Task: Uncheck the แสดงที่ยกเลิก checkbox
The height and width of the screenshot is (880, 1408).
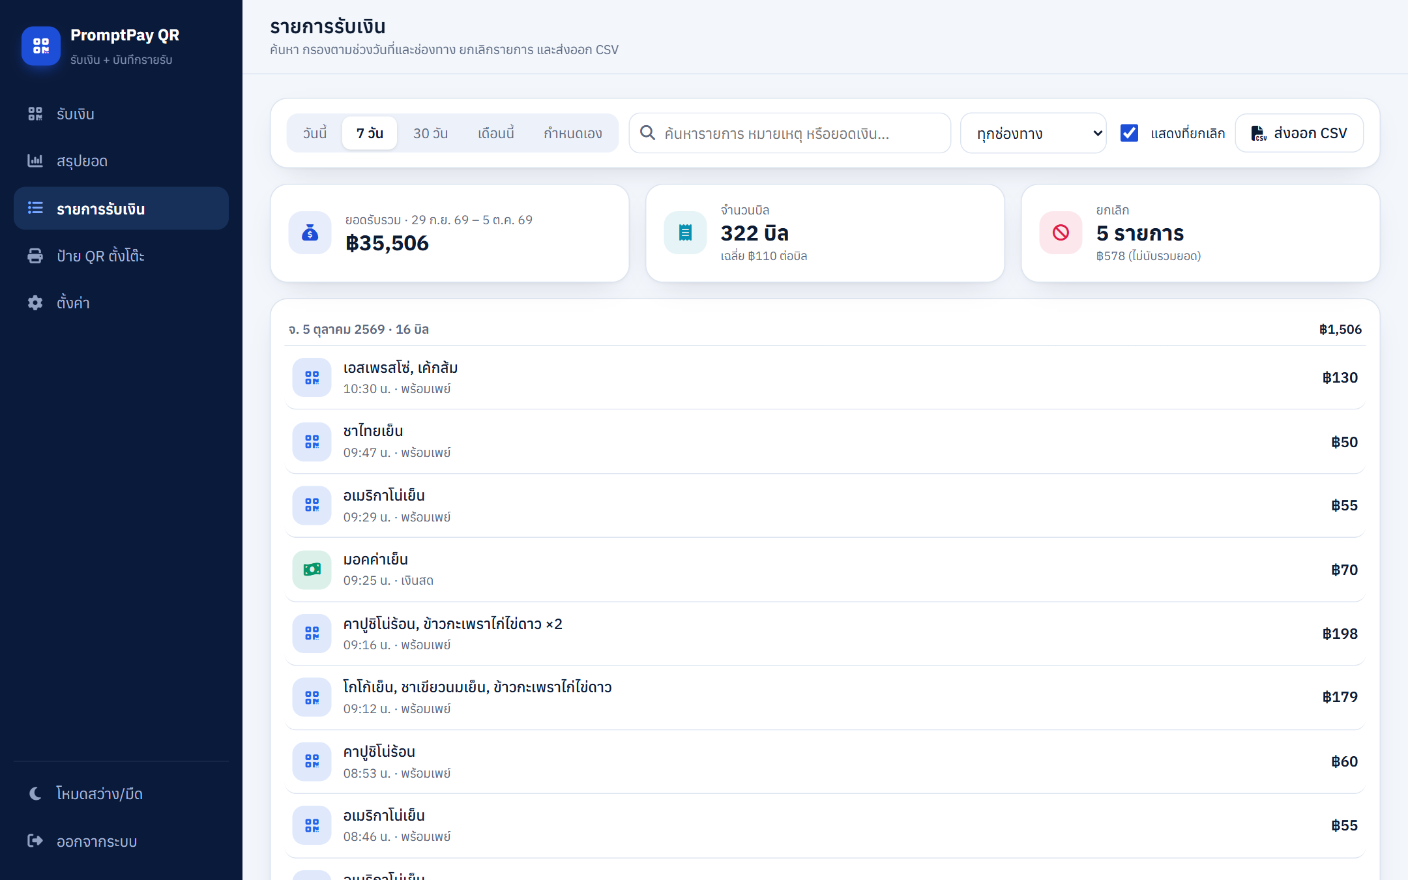Action: [1129, 133]
